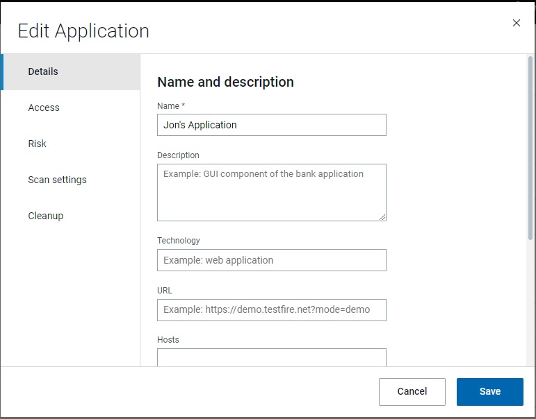Screen dimensions: 536x419
Task: Click the URL label text
Action: (165, 291)
